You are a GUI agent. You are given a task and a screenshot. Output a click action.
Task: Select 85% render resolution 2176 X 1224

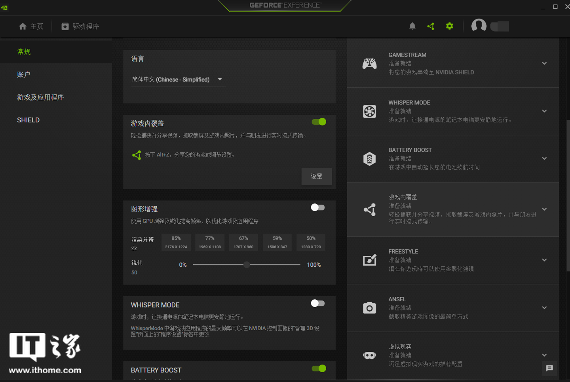(176, 242)
